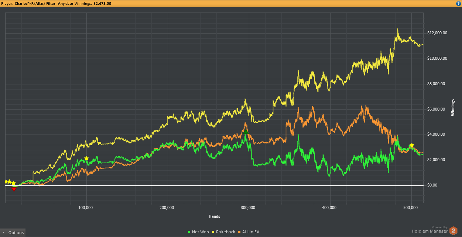Click the CharlesPkR (Alias) player name

30,3
